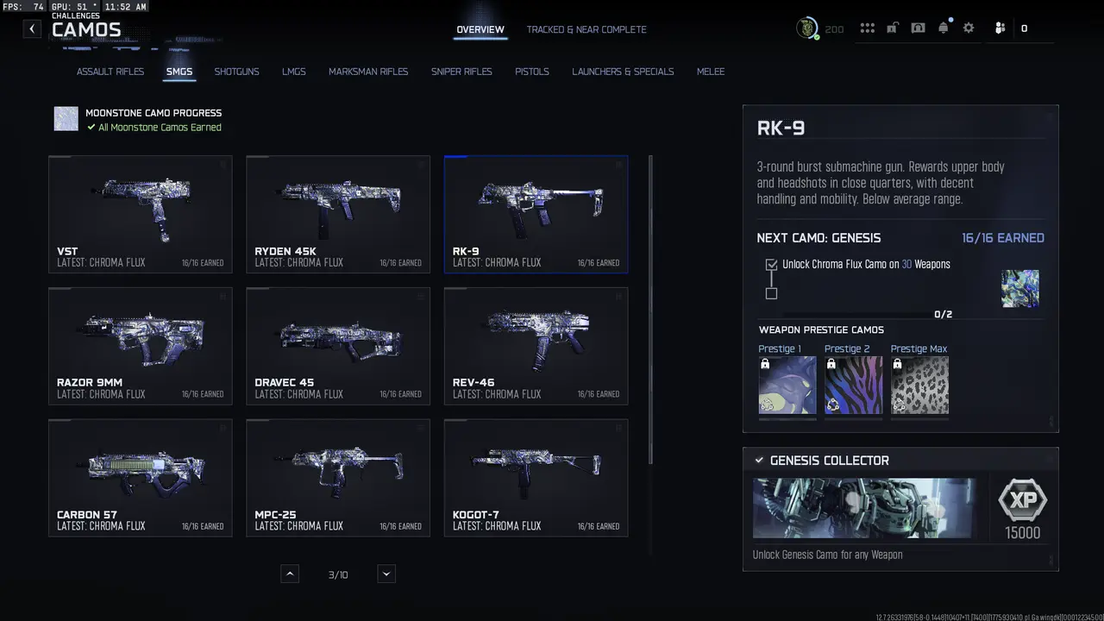The image size is (1104, 621).
Task: Open the Pistols category
Action: click(532, 72)
